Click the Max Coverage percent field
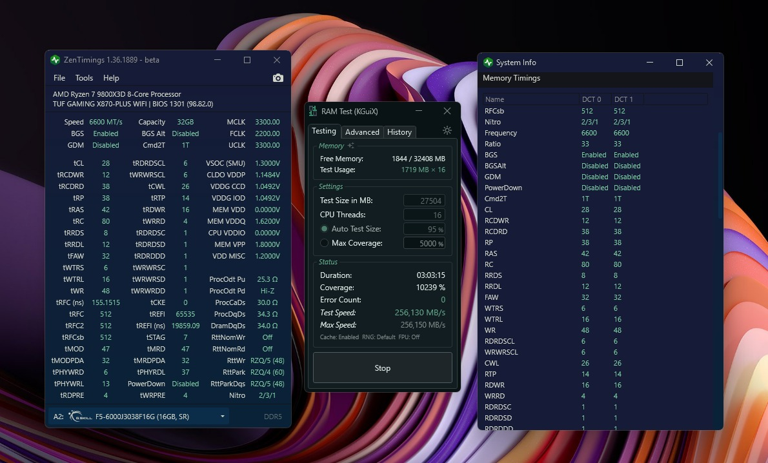This screenshot has width=768, height=463. pyautogui.click(x=424, y=243)
